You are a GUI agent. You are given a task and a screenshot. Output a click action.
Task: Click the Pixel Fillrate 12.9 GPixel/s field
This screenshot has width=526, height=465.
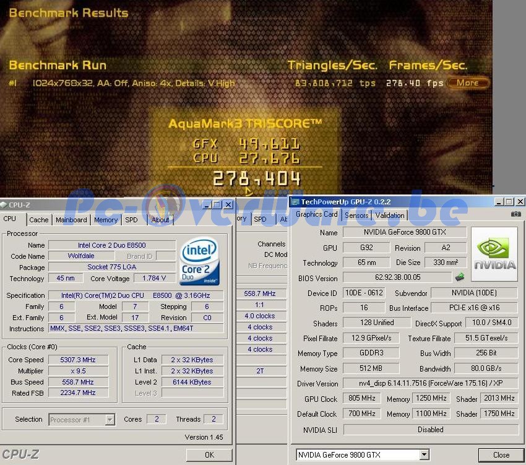tap(371, 338)
